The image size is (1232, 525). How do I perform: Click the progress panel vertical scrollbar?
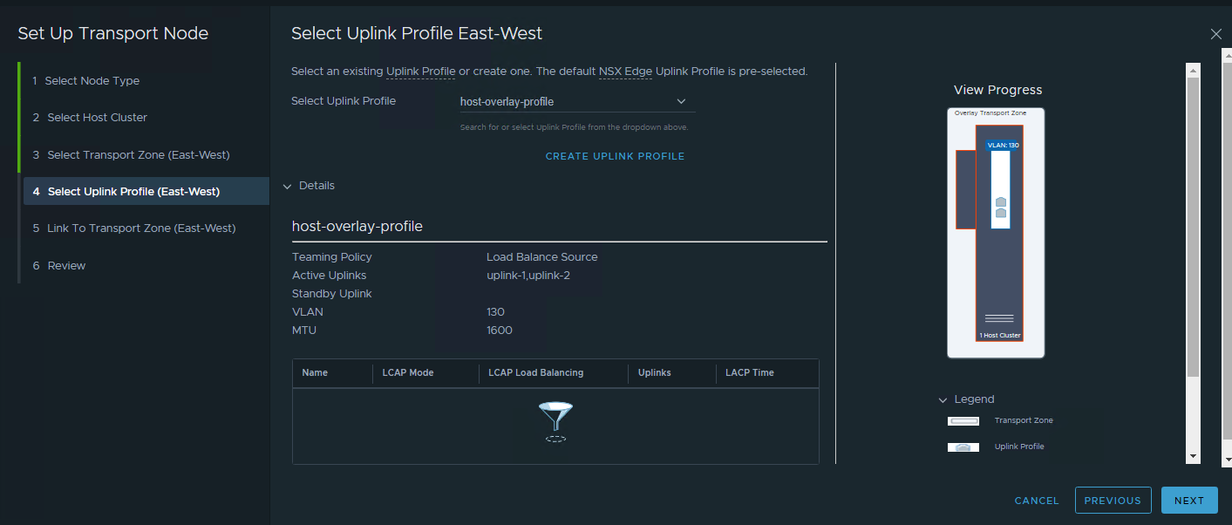point(1193,227)
